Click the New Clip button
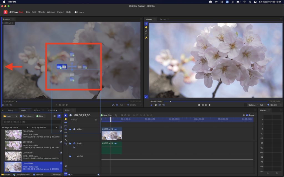Image resolution: width=284 pixels, height=177 pixels. coord(106,115)
